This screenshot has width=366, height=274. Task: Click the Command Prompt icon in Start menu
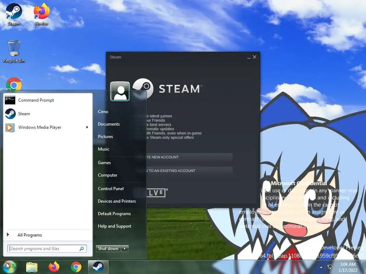point(10,100)
